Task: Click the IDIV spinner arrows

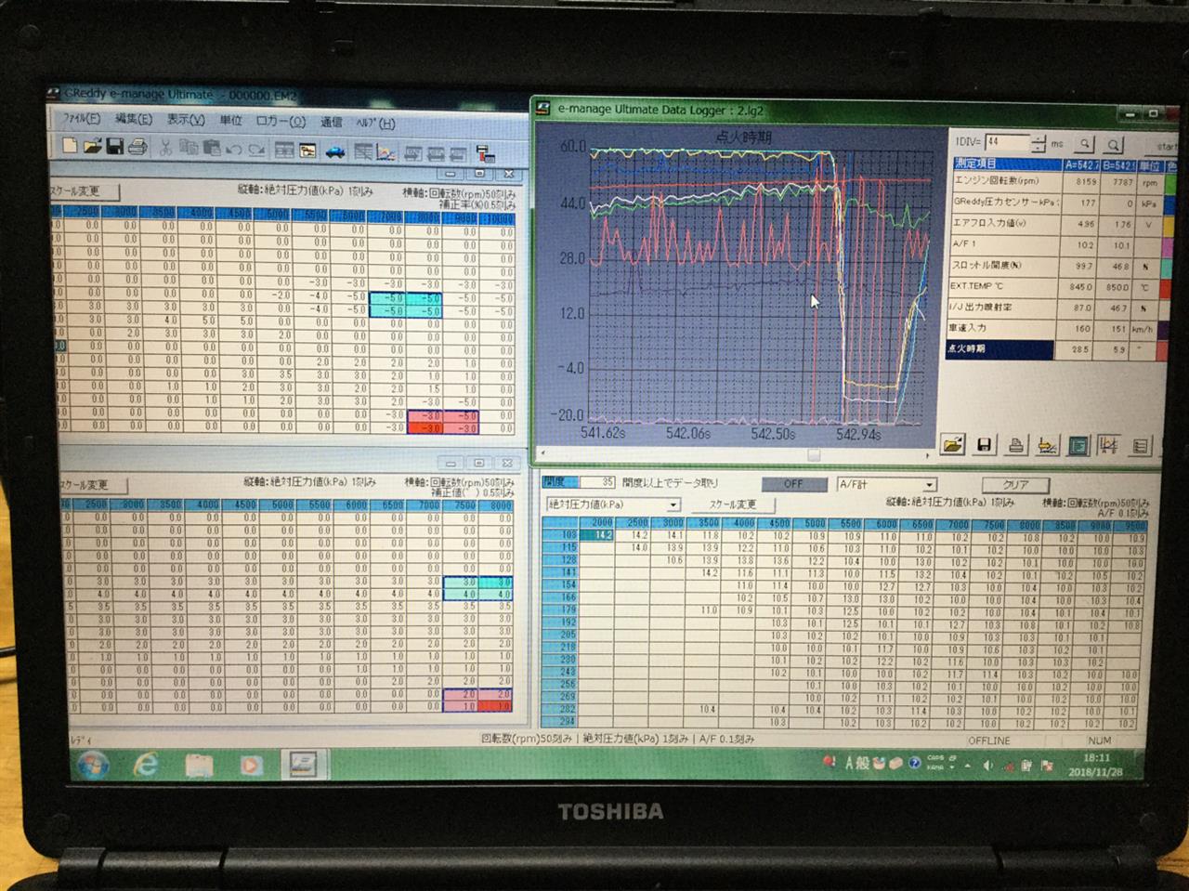Action: 1039,144
